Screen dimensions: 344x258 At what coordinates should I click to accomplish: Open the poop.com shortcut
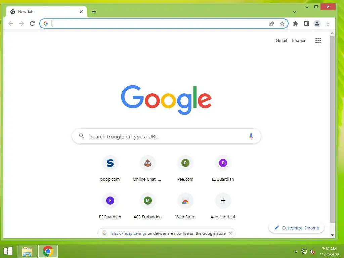coord(110,169)
